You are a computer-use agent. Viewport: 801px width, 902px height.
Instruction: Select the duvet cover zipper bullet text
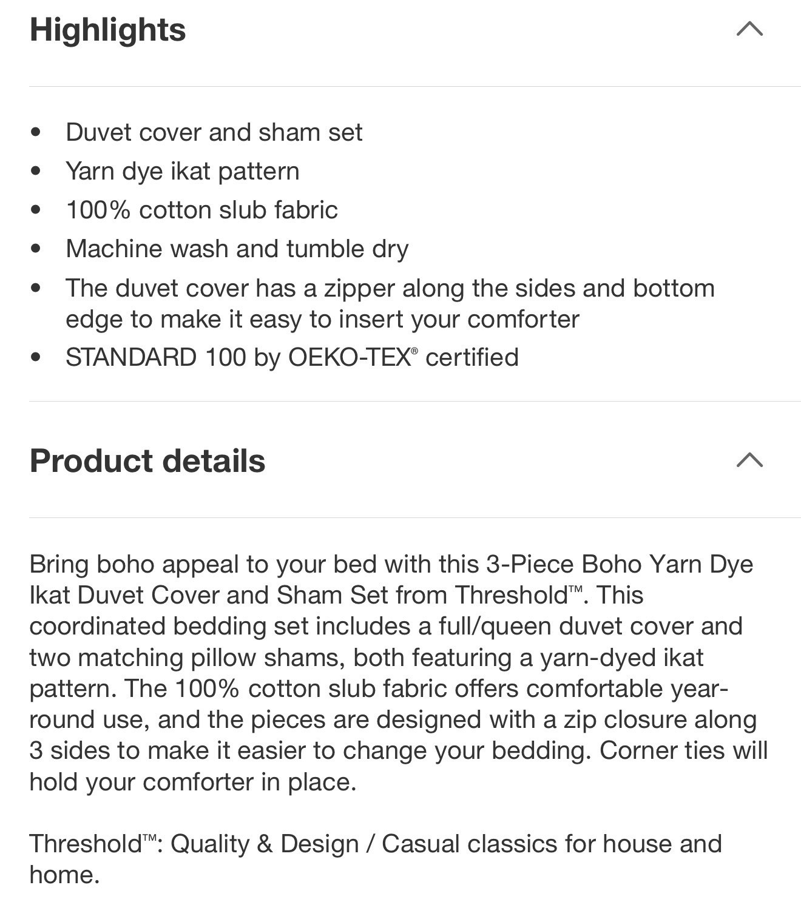pyautogui.click(x=390, y=303)
